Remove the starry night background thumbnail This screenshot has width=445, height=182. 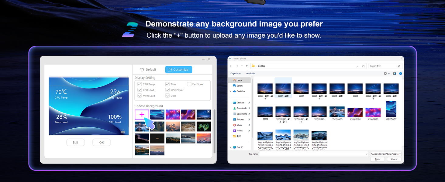(209, 112)
